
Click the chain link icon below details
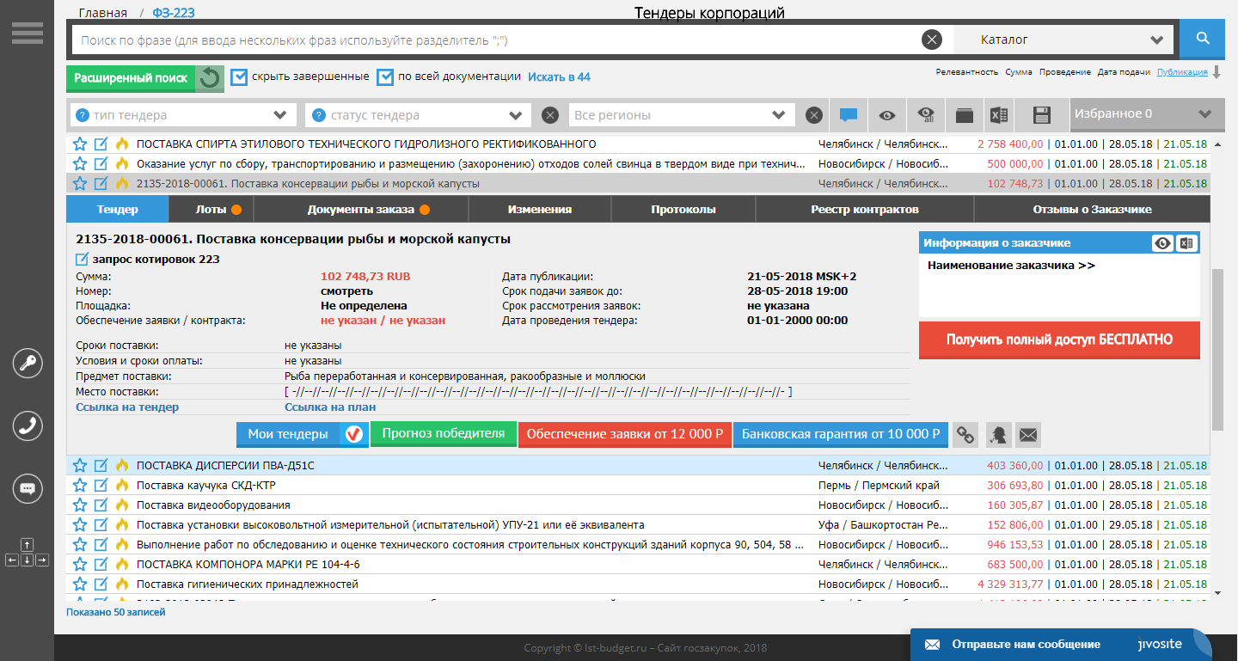[966, 434]
